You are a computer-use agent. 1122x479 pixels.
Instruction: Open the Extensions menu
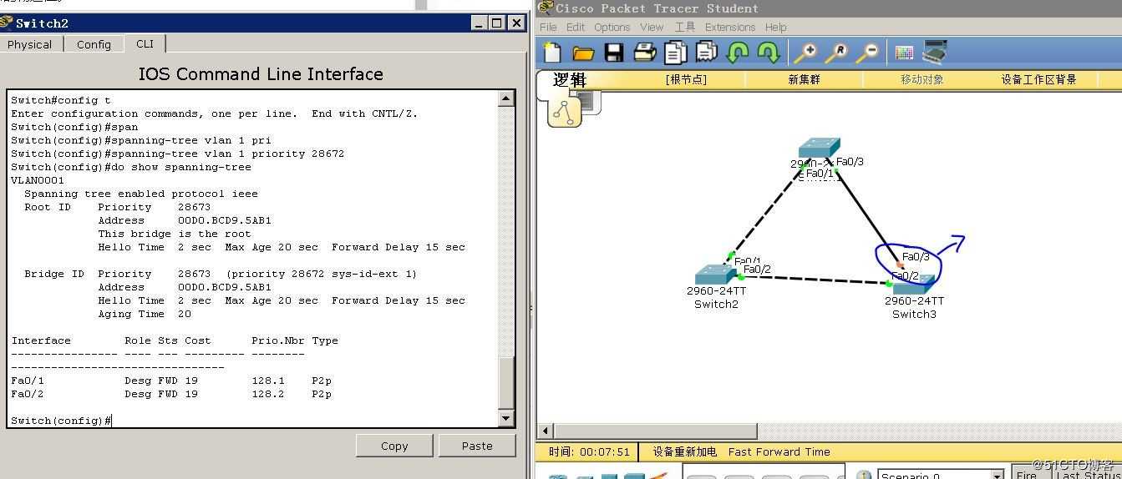point(730,27)
